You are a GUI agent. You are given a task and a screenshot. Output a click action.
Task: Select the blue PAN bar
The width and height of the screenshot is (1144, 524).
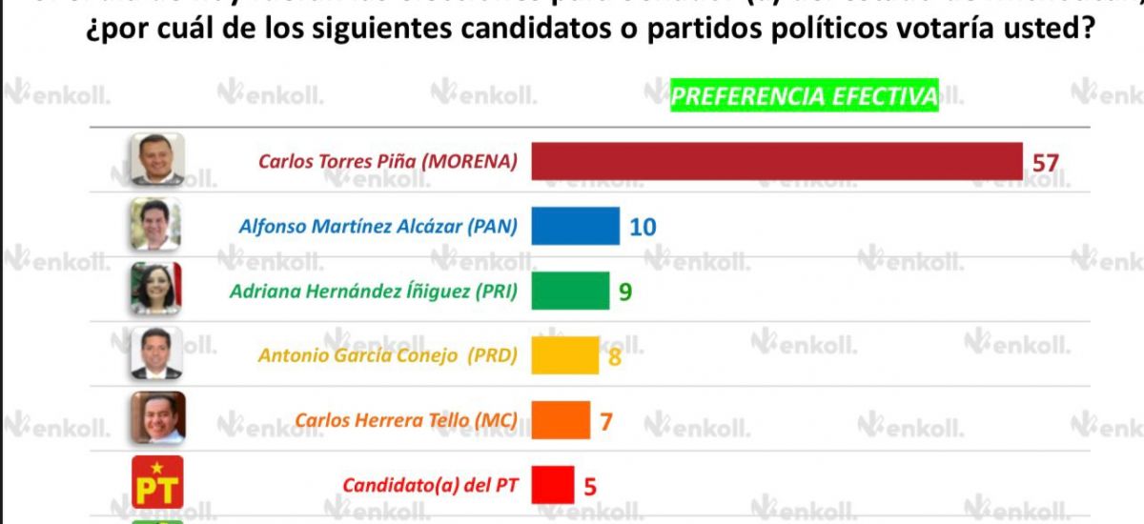pos(575,226)
